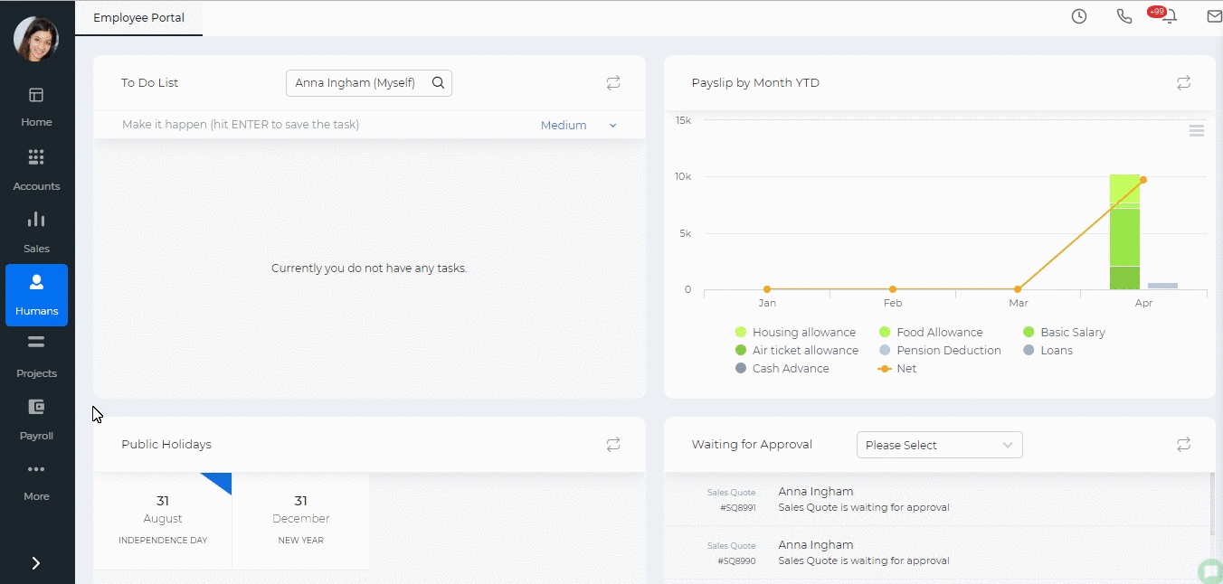
Task: Refresh the Public Holidays widget
Action: click(613, 445)
